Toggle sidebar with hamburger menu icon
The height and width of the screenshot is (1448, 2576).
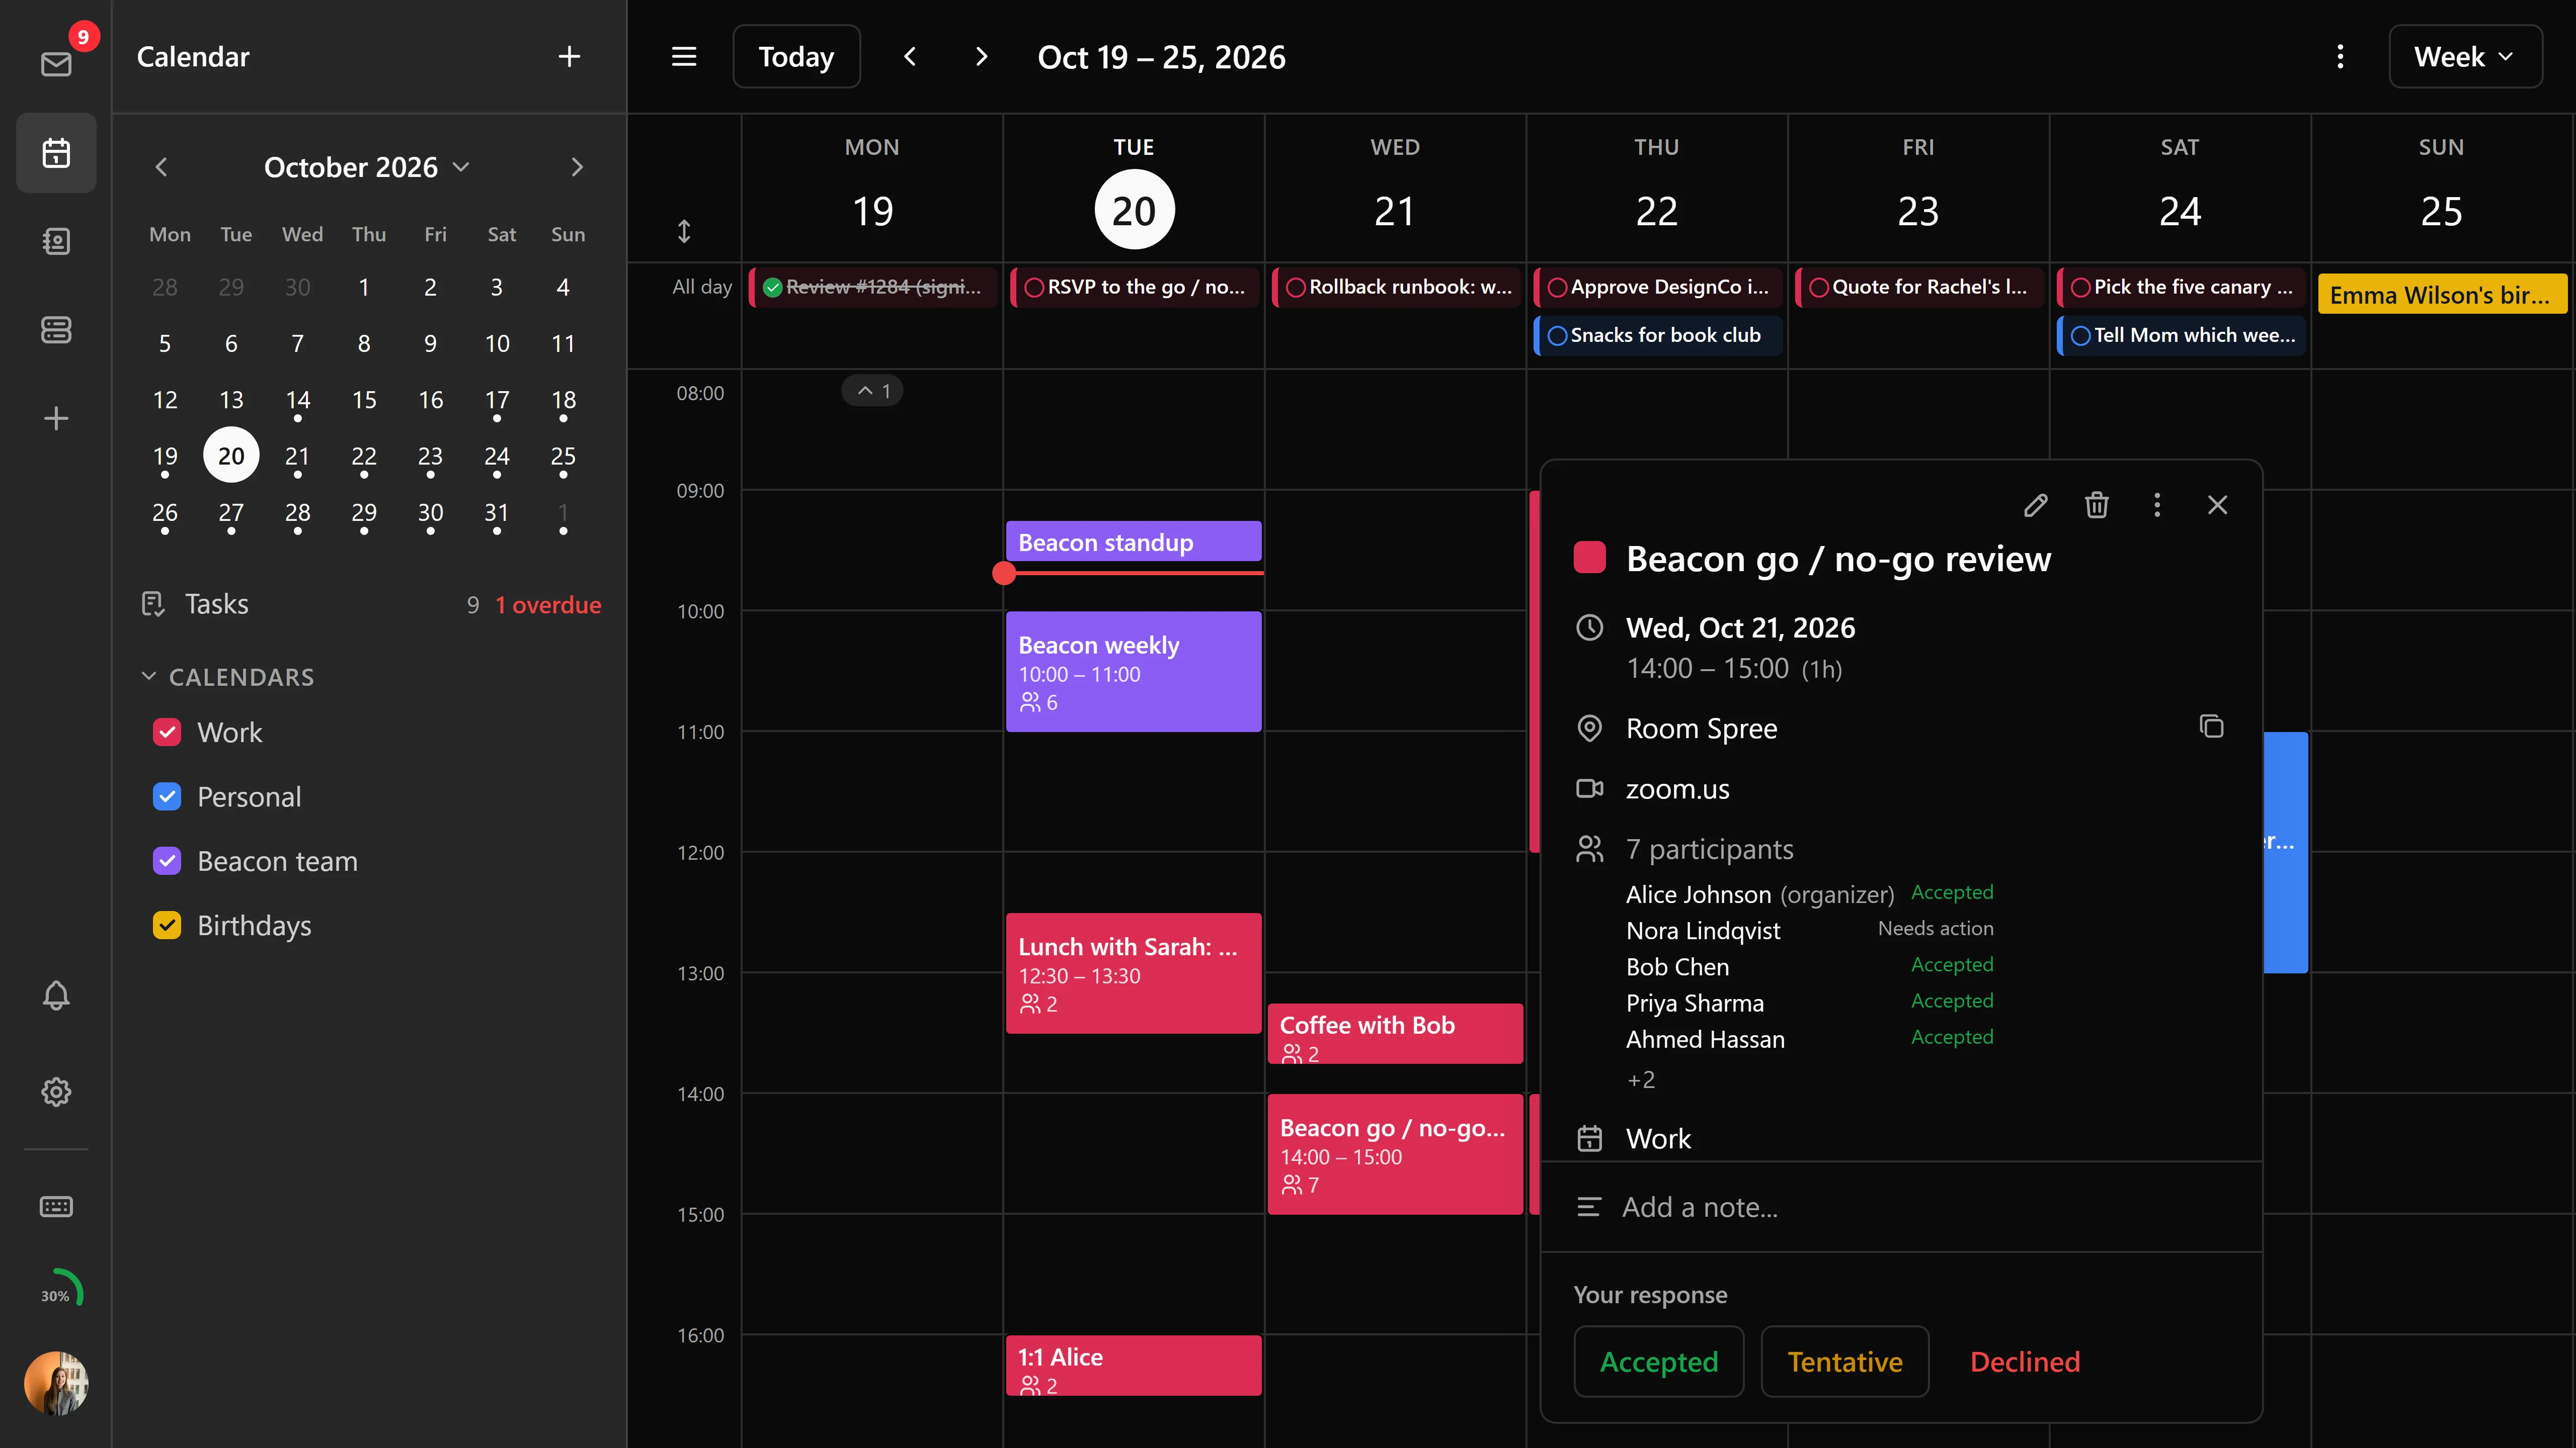(684, 57)
